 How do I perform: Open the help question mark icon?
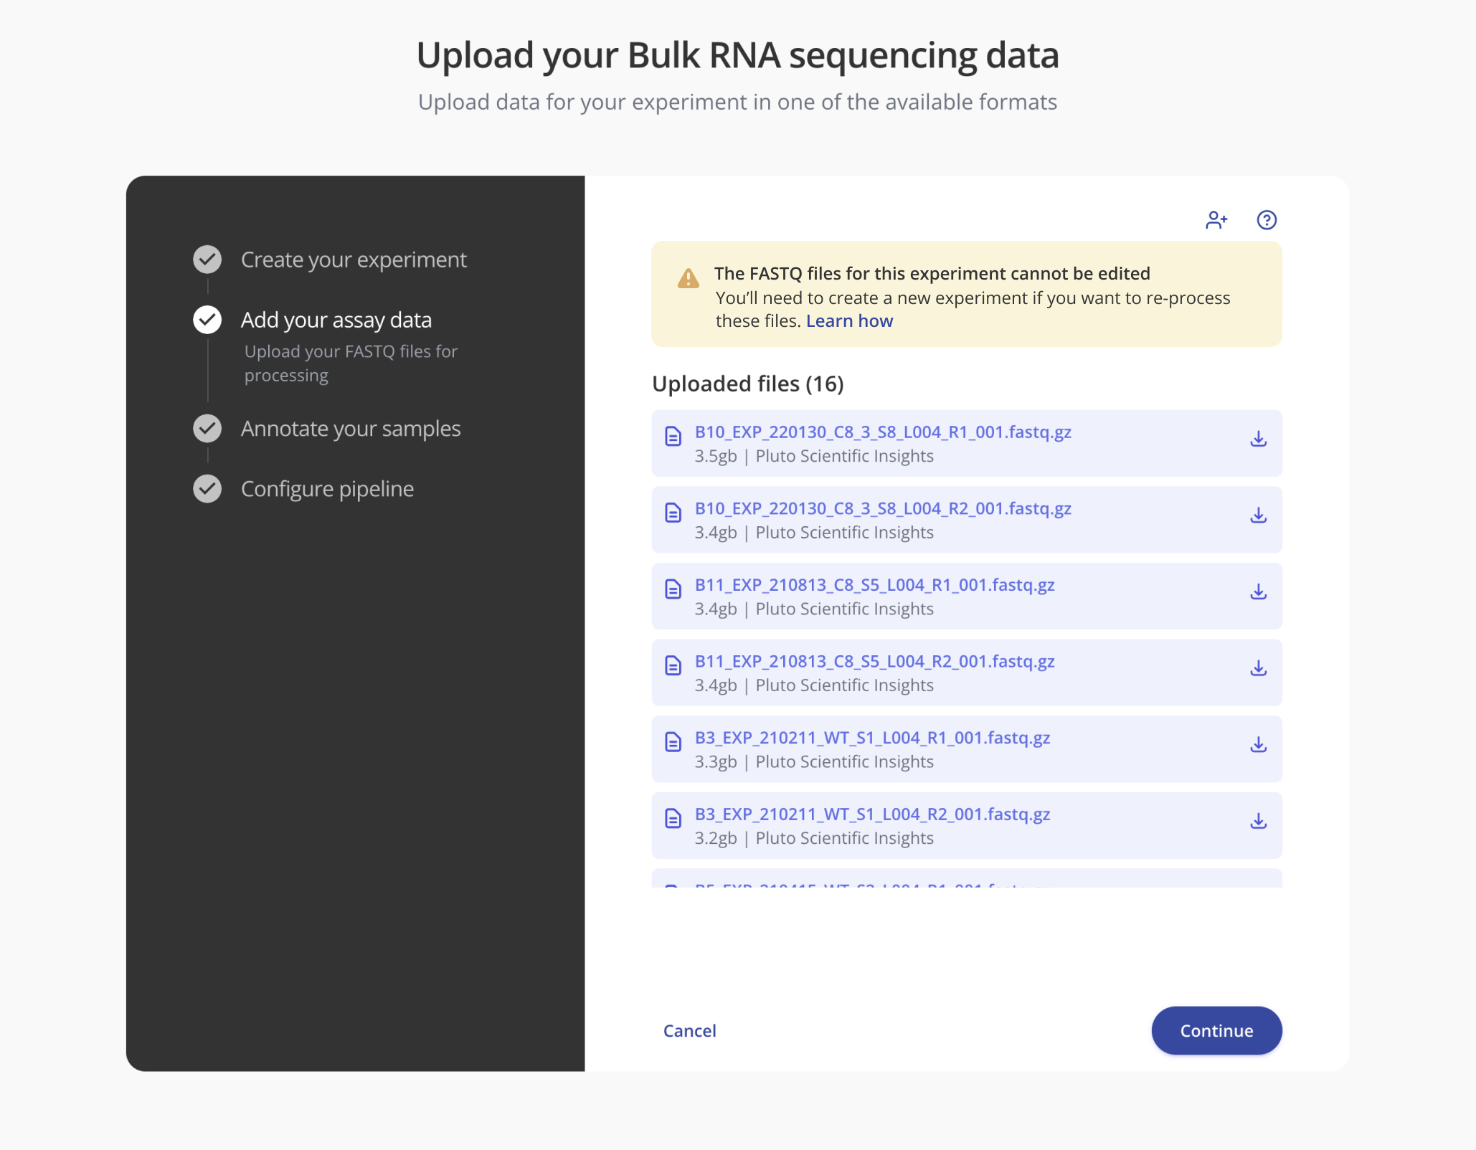(x=1267, y=220)
